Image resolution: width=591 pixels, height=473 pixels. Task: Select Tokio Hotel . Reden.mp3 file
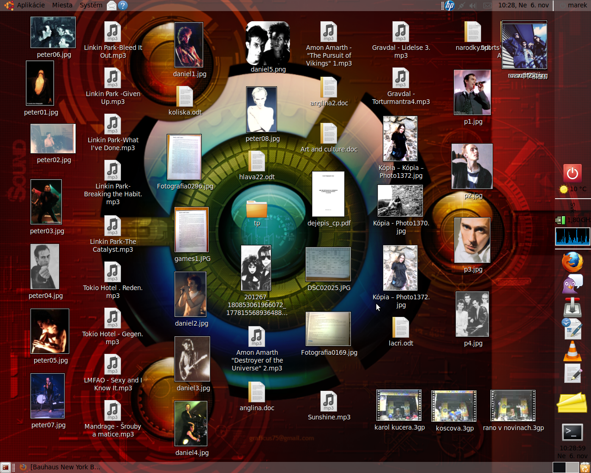(x=113, y=272)
